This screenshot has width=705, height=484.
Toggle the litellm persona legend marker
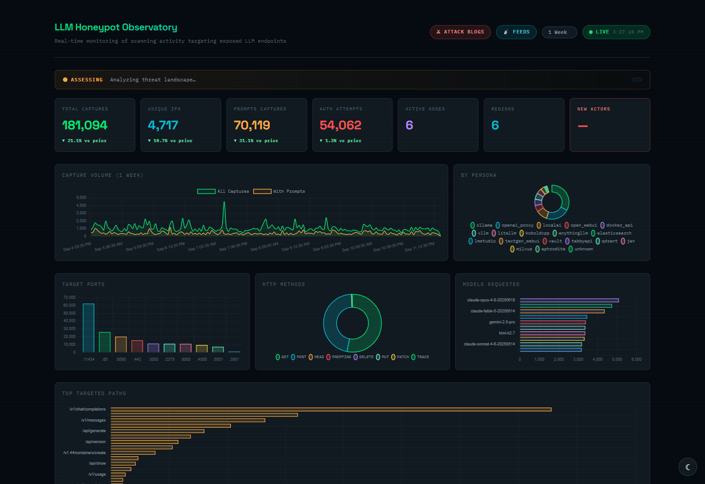pyautogui.click(x=493, y=233)
